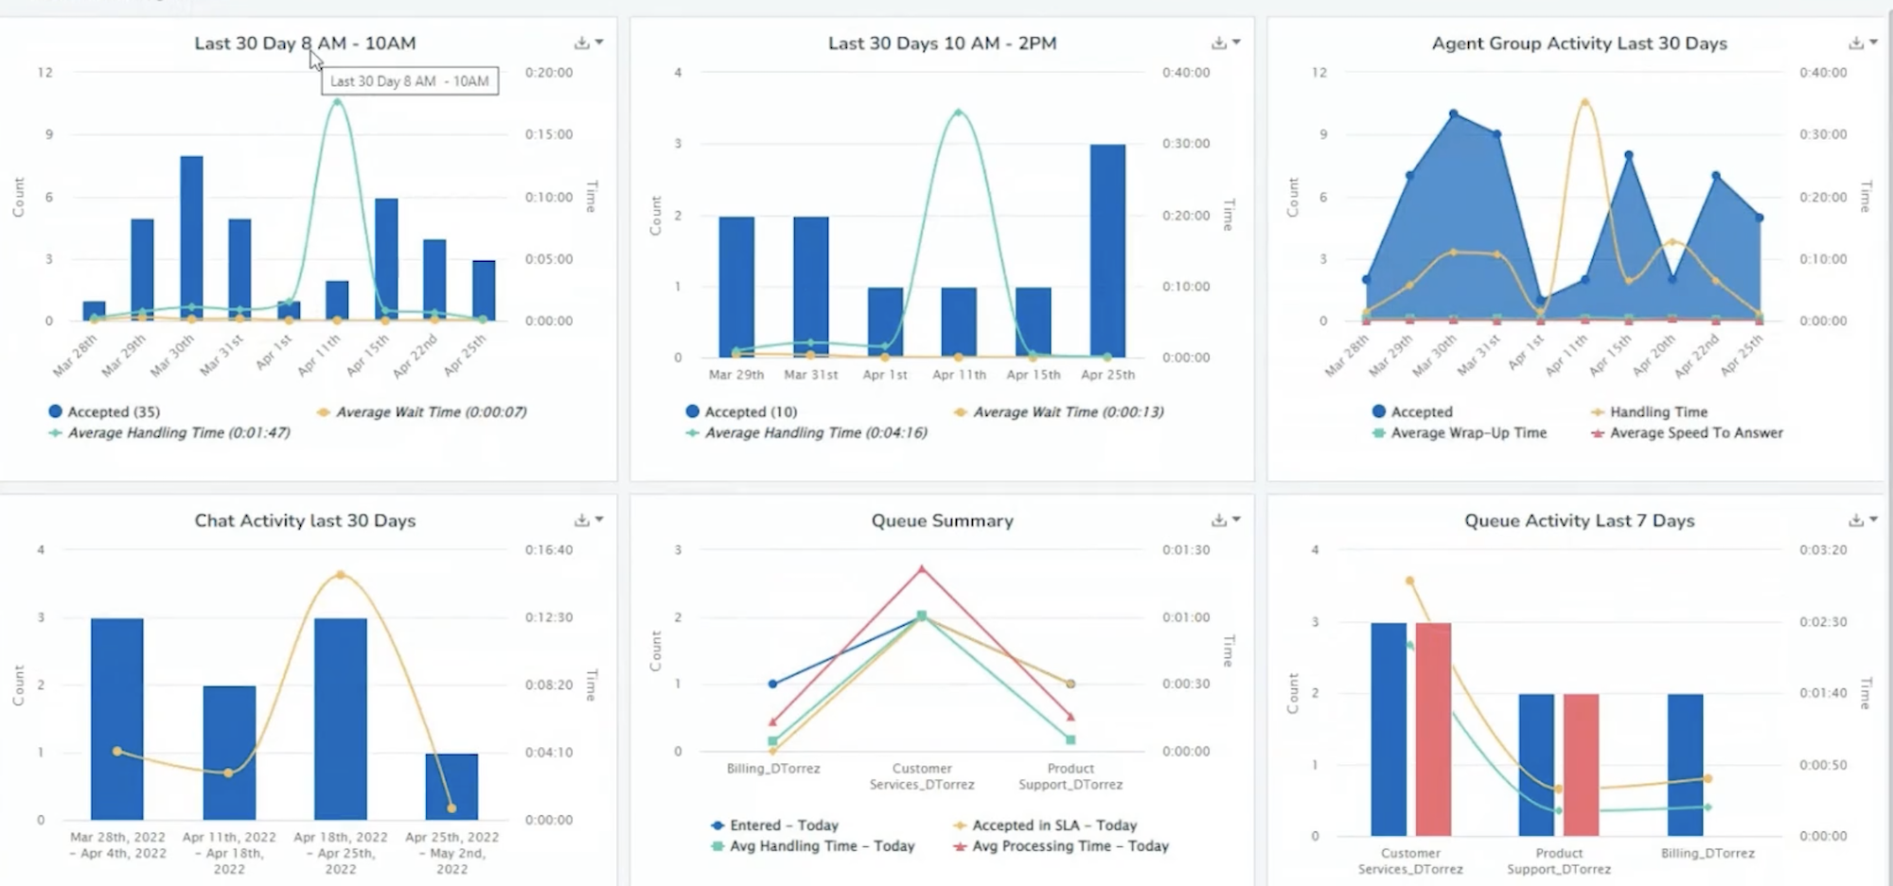
Task: Click the Chat Activity last 30 Days title
Action: (x=305, y=521)
